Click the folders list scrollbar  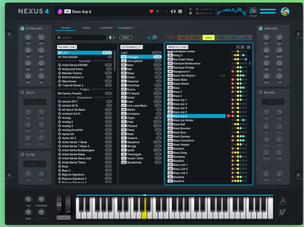(x=115, y=61)
